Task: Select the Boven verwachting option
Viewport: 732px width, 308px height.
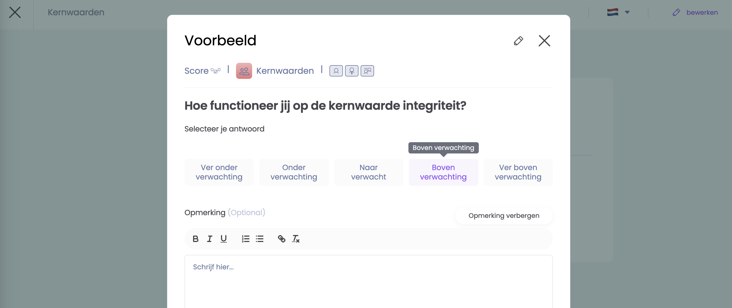Action: tap(443, 172)
